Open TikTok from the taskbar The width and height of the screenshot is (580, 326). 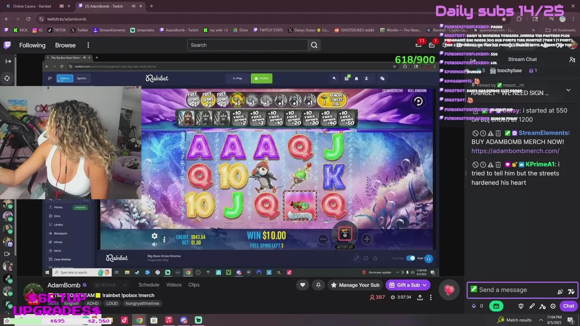coord(124,320)
